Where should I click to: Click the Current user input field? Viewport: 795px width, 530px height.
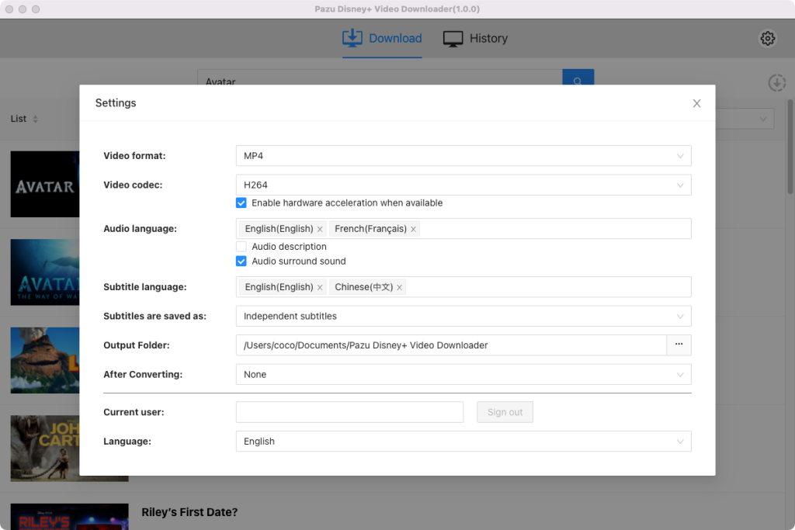(349, 412)
